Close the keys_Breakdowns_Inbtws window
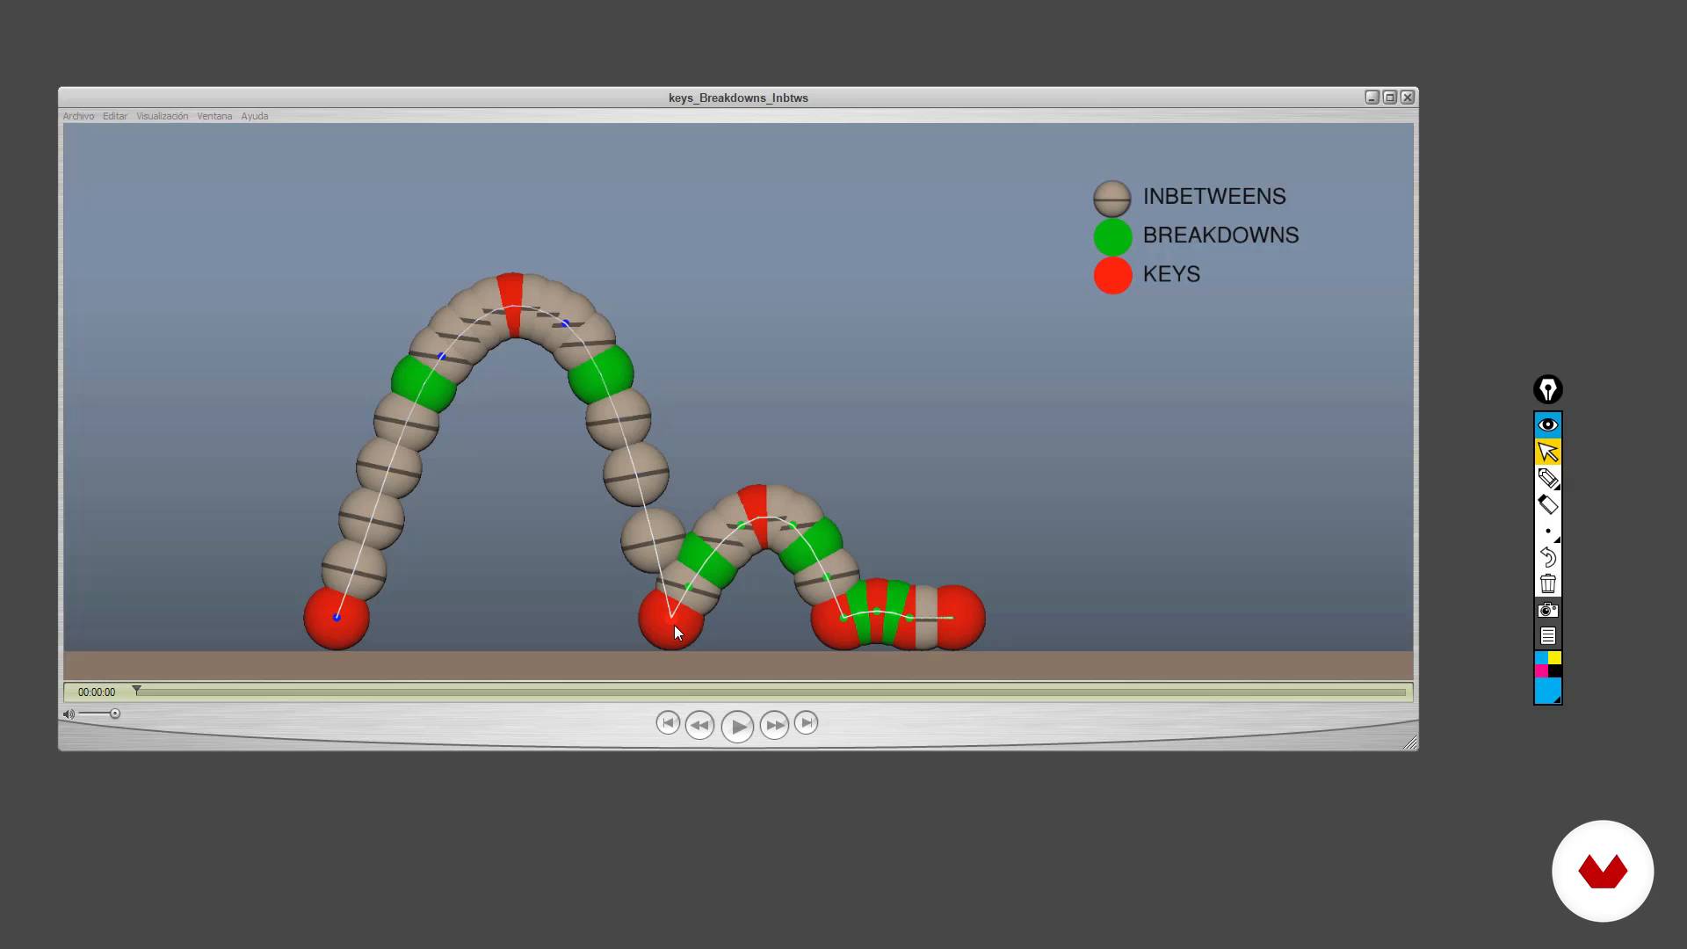The image size is (1687, 949). (1408, 98)
